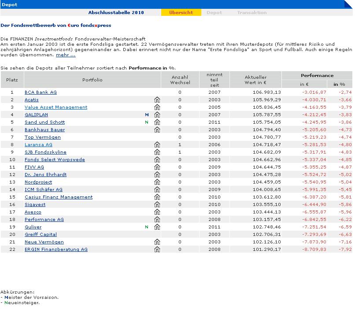This screenshot has width=355, height=309.
Task: Select the house icon in SJB Fondsskyline row
Action: pyautogui.click(x=157, y=152)
